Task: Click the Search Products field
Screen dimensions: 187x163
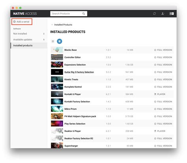Action: 69,13
